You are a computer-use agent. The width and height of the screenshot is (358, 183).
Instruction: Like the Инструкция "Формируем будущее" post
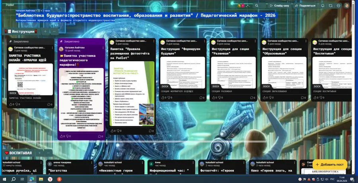163,97
